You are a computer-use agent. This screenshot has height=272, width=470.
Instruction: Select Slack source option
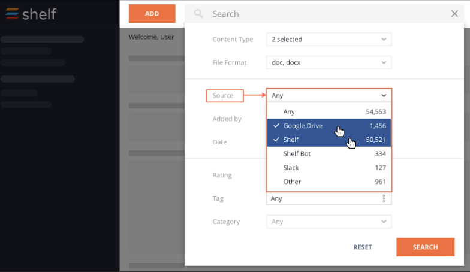[x=329, y=168]
